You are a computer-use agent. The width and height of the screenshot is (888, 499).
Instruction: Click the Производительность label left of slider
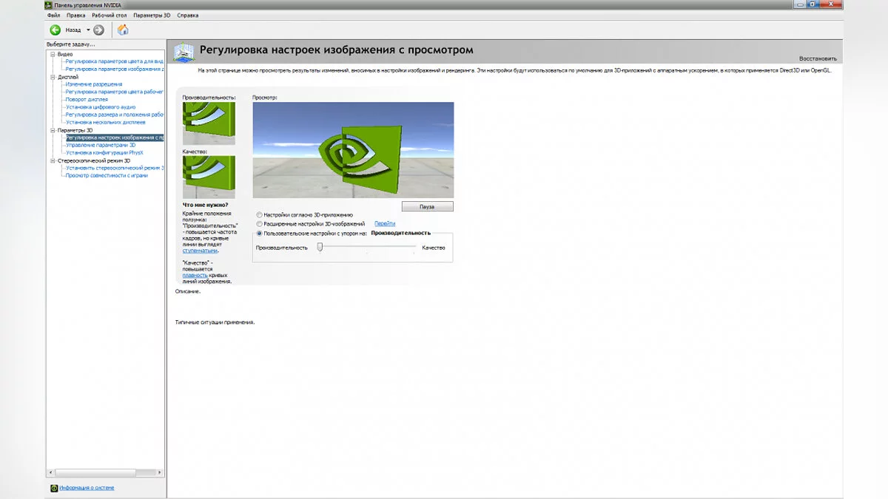(282, 248)
